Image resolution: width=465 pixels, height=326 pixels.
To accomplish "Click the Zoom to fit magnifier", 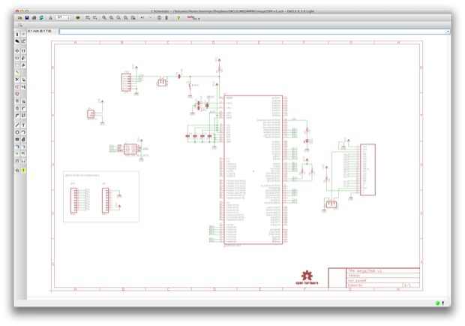I will 104,18.
